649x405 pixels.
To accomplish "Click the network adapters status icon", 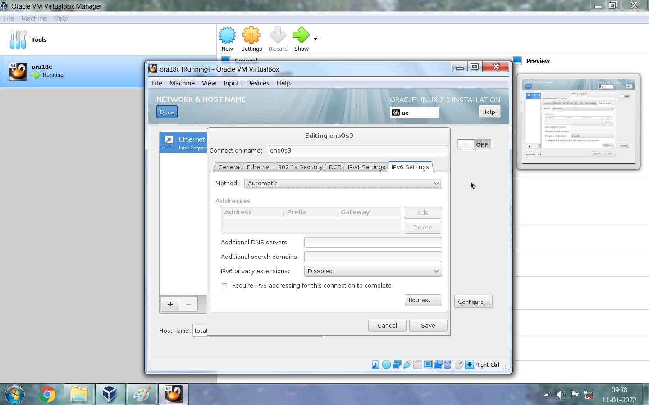I will [x=397, y=364].
